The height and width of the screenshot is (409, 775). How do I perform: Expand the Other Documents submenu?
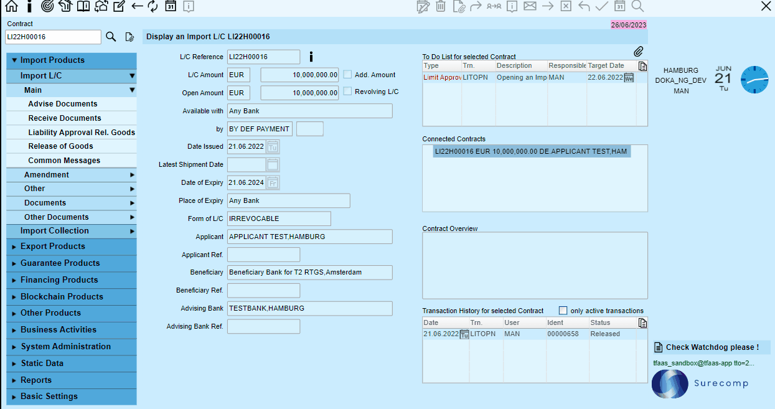(71, 217)
